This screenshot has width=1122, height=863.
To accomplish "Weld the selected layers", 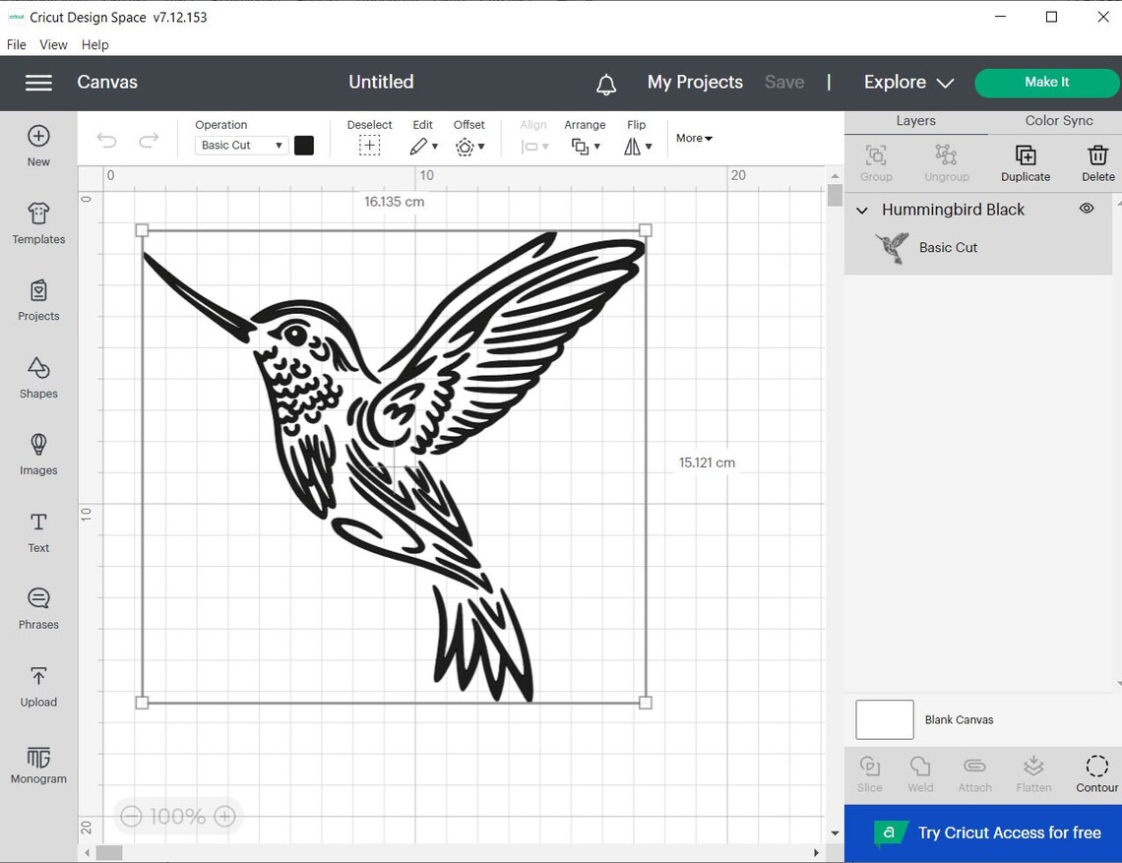I will [x=919, y=772].
